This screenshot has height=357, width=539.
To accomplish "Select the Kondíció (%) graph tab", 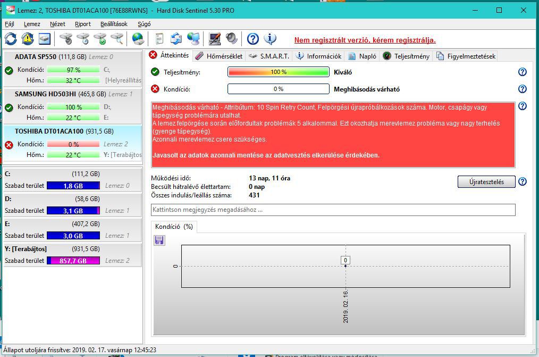I will [x=174, y=227].
